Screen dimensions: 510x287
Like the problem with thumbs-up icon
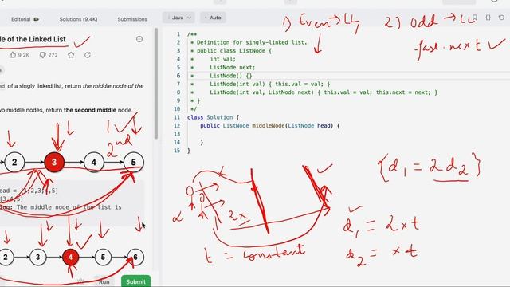point(13,55)
